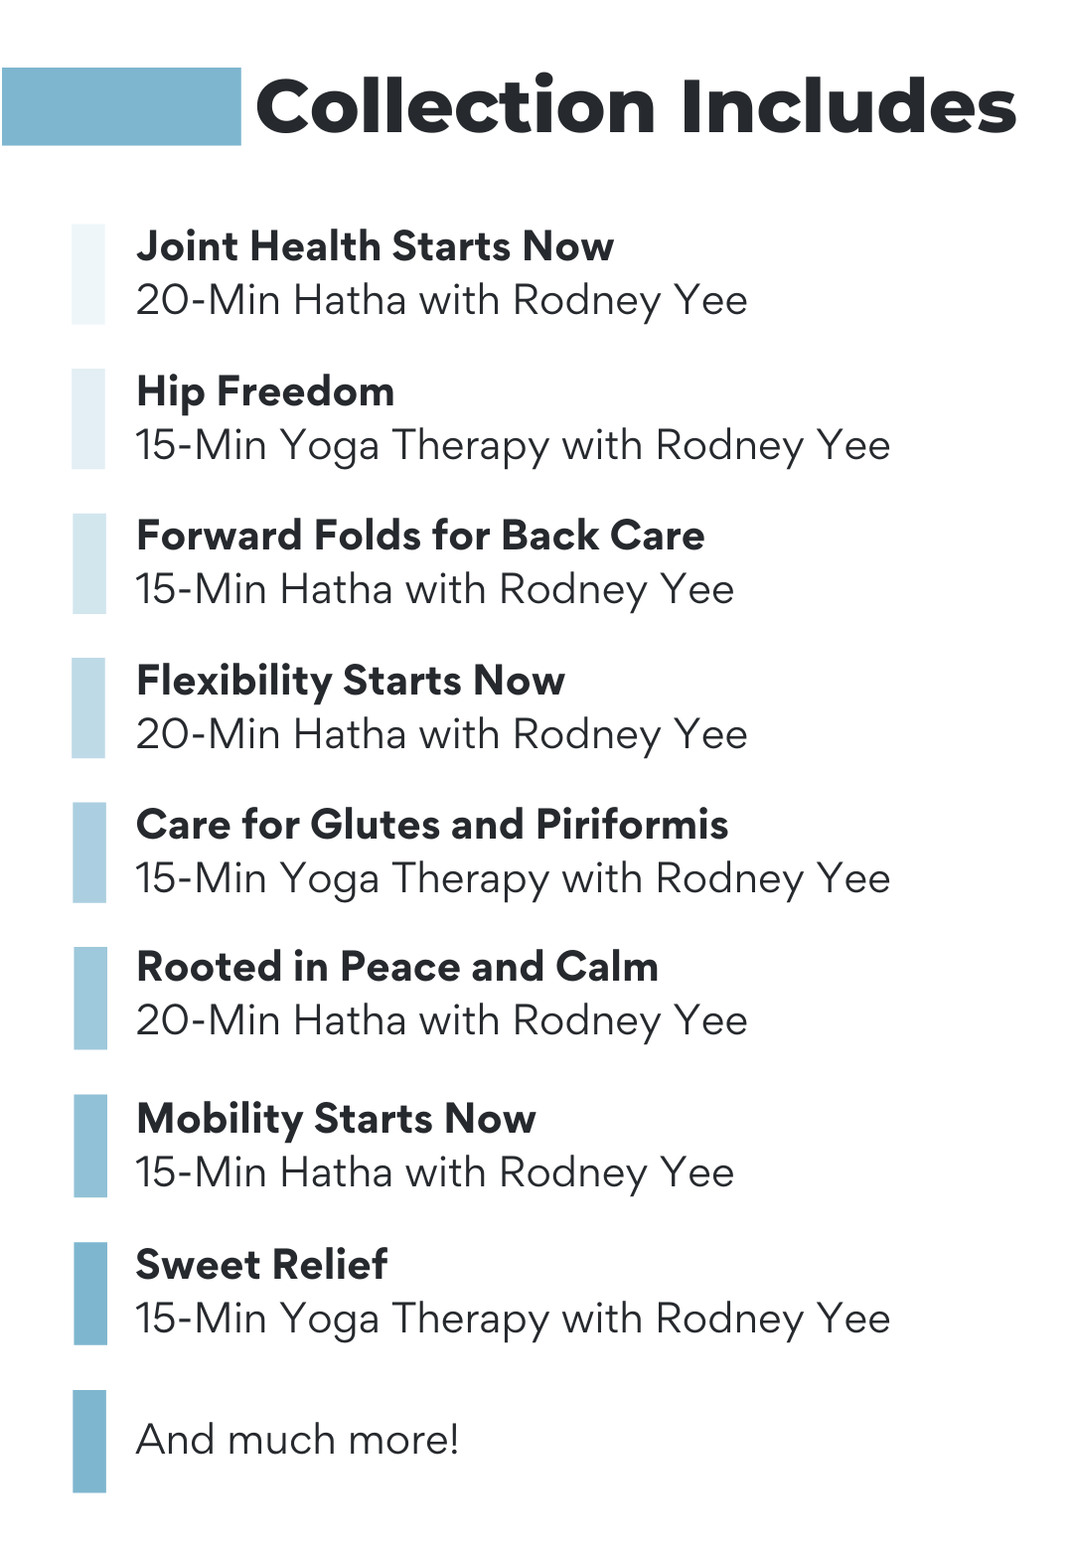
Task: Open Rooted in Peace and Calm
Action: click(x=397, y=967)
